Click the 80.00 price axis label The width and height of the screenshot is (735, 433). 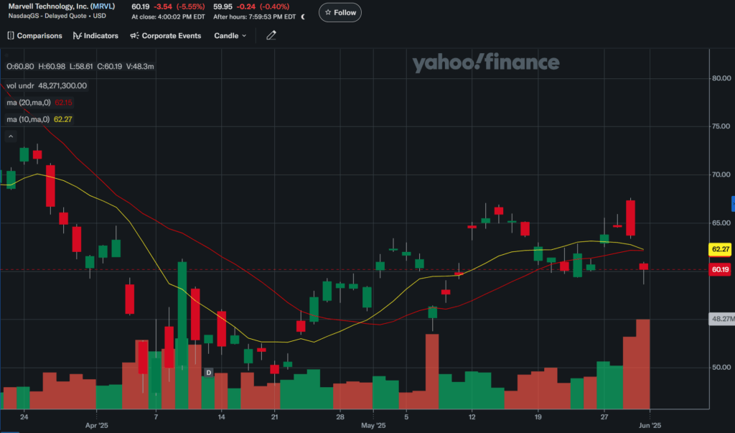[x=721, y=78]
